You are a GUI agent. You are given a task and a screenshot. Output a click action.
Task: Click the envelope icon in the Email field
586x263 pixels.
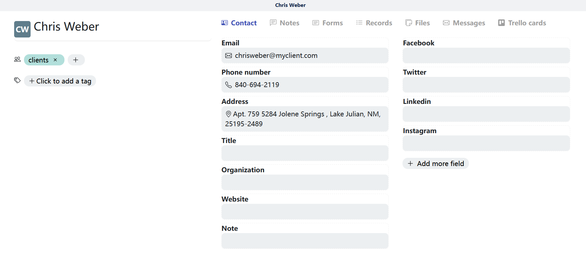coord(229,56)
